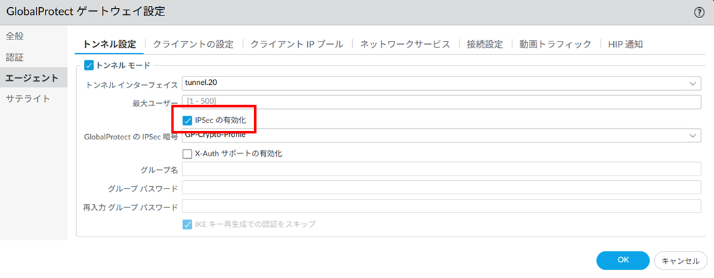Enable X-Auth サポートの有効化 checkbox
The image size is (714, 278).
pos(186,154)
